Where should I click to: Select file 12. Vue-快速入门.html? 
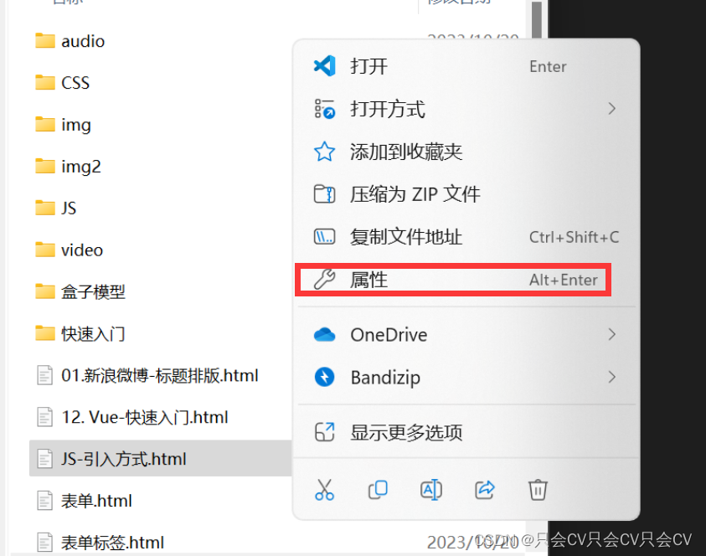[132, 417]
